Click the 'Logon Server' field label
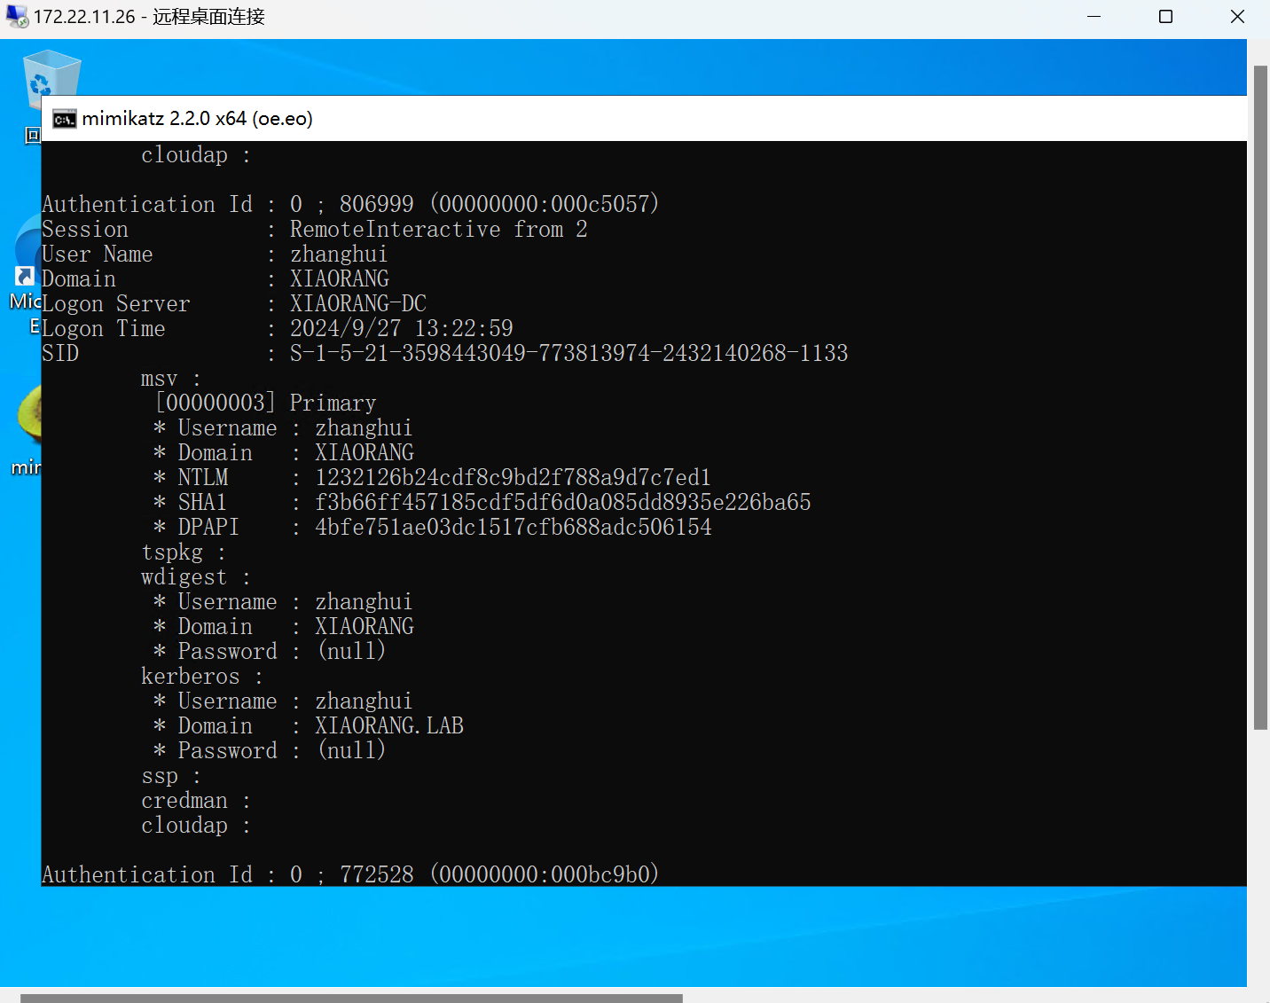1270x1003 pixels. click(115, 303)
